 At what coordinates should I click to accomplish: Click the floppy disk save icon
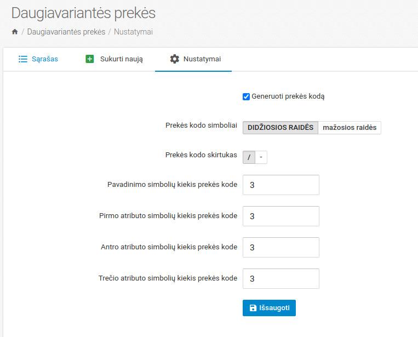coord(253,308)
